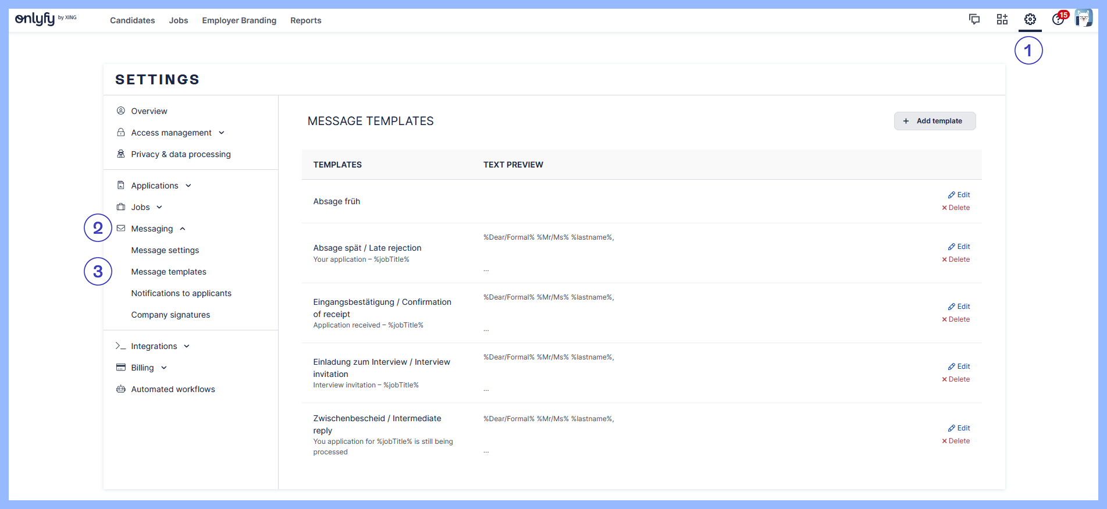
Task: Go to Employer Branding tab
Action: click(239, 20)
